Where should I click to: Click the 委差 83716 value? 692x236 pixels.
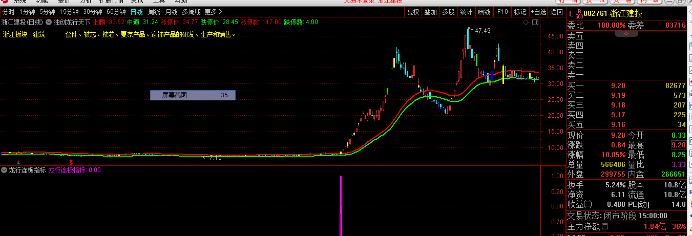[x=675, y=25]
